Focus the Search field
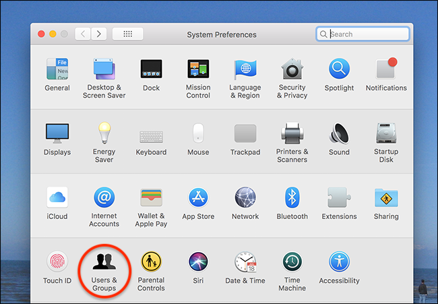The image size is (438, 304). [x=363, y=34]
